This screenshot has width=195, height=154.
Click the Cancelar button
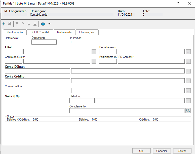click(x=162, y=151)
